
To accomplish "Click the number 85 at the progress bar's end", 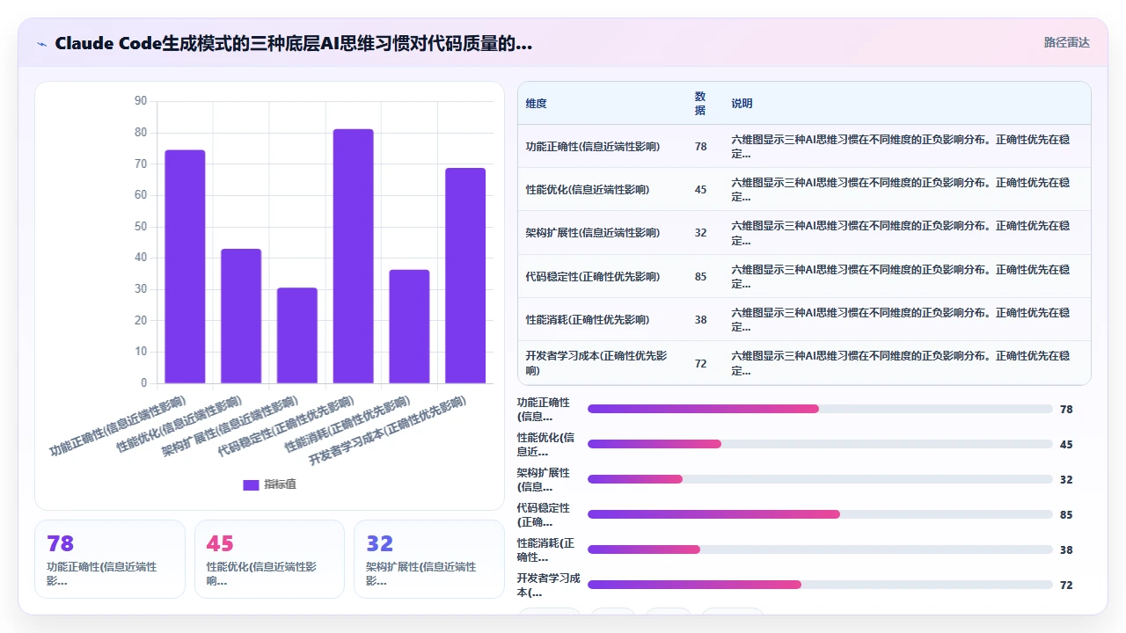I will point(1066,514).
